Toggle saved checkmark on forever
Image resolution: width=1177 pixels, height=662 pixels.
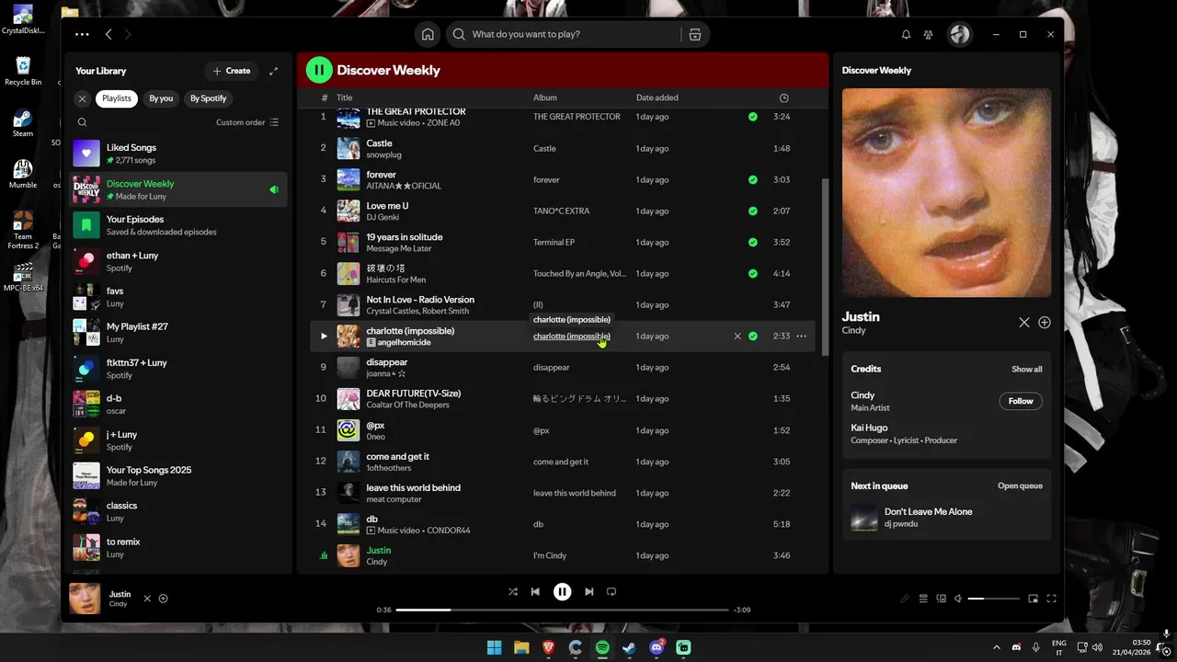click(x=753, y=179)
